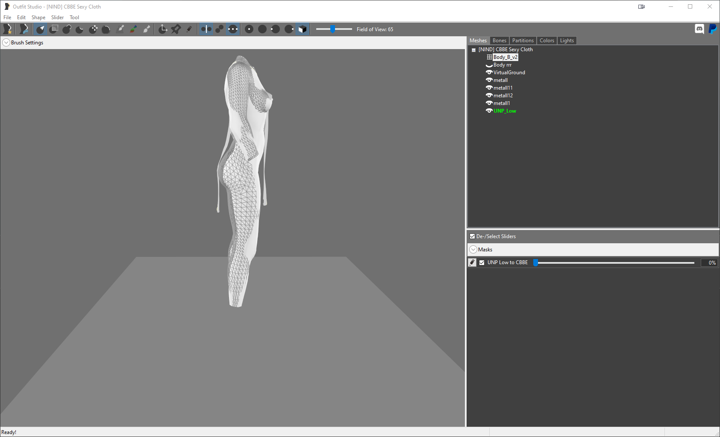Open the File menu

point(7,17)
